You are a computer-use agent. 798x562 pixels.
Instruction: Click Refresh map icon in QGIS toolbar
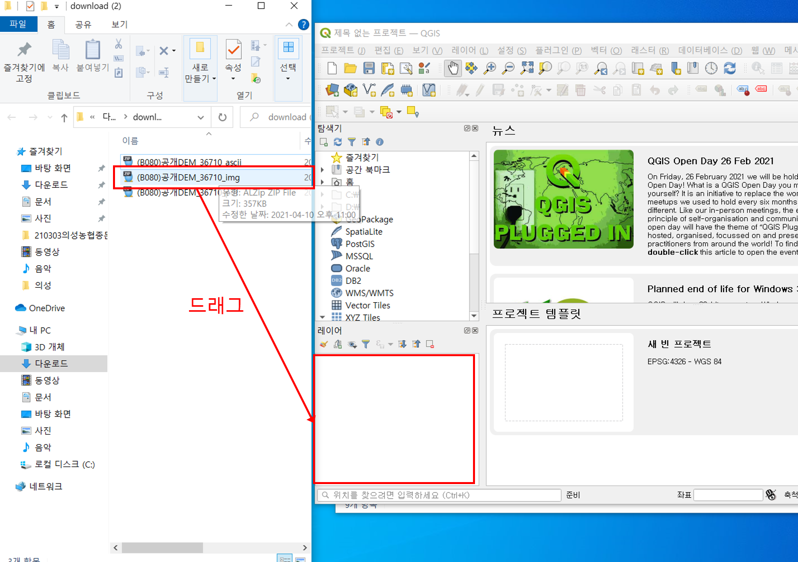[729, 68]
